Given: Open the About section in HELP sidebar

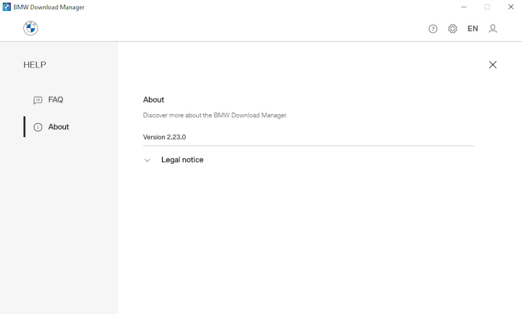Looking at the screenshot, I should 58,127.
